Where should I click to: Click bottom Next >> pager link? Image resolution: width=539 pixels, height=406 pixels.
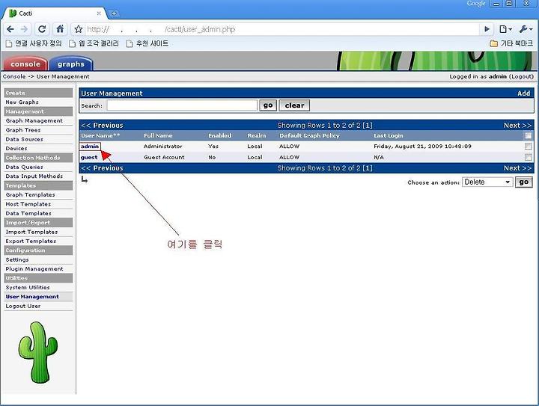(x=517, y=168)
